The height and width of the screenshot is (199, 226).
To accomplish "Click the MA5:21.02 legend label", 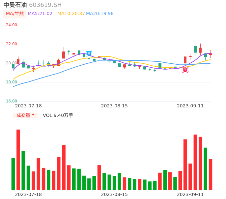I will click(x=40, y=14).
